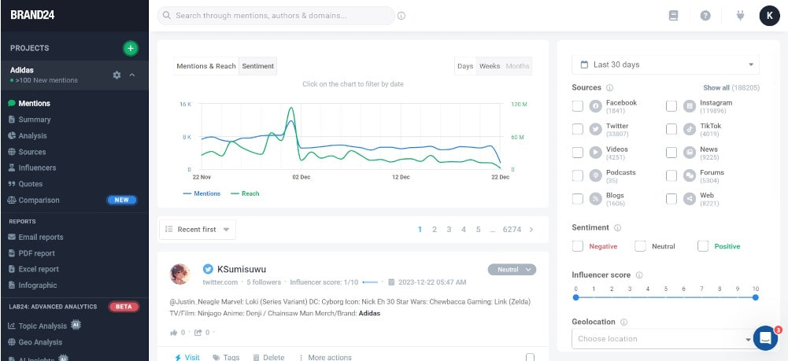The height and width of the screenshot is (361, 788).
Task: Go to results page 3
Action: [x=449, y=230]
